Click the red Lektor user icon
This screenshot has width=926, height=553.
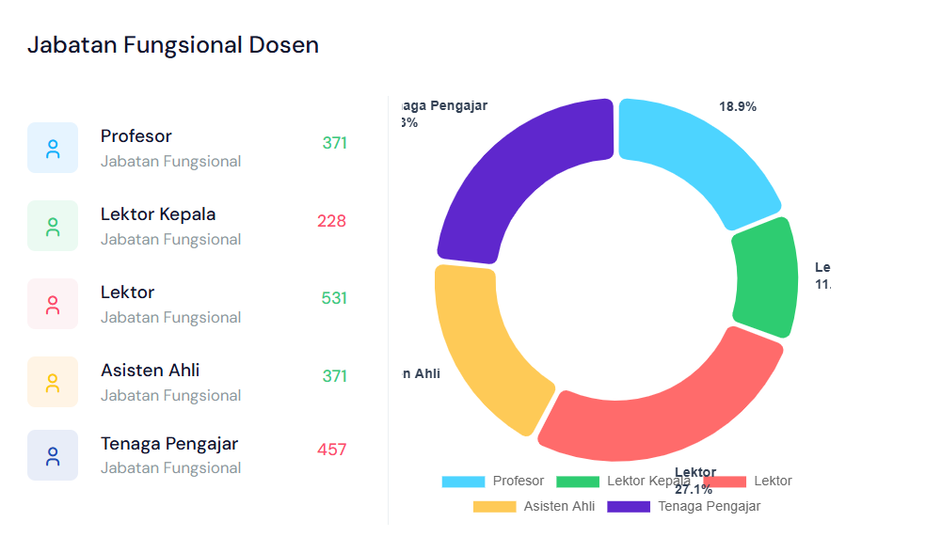tap(53, 304)
